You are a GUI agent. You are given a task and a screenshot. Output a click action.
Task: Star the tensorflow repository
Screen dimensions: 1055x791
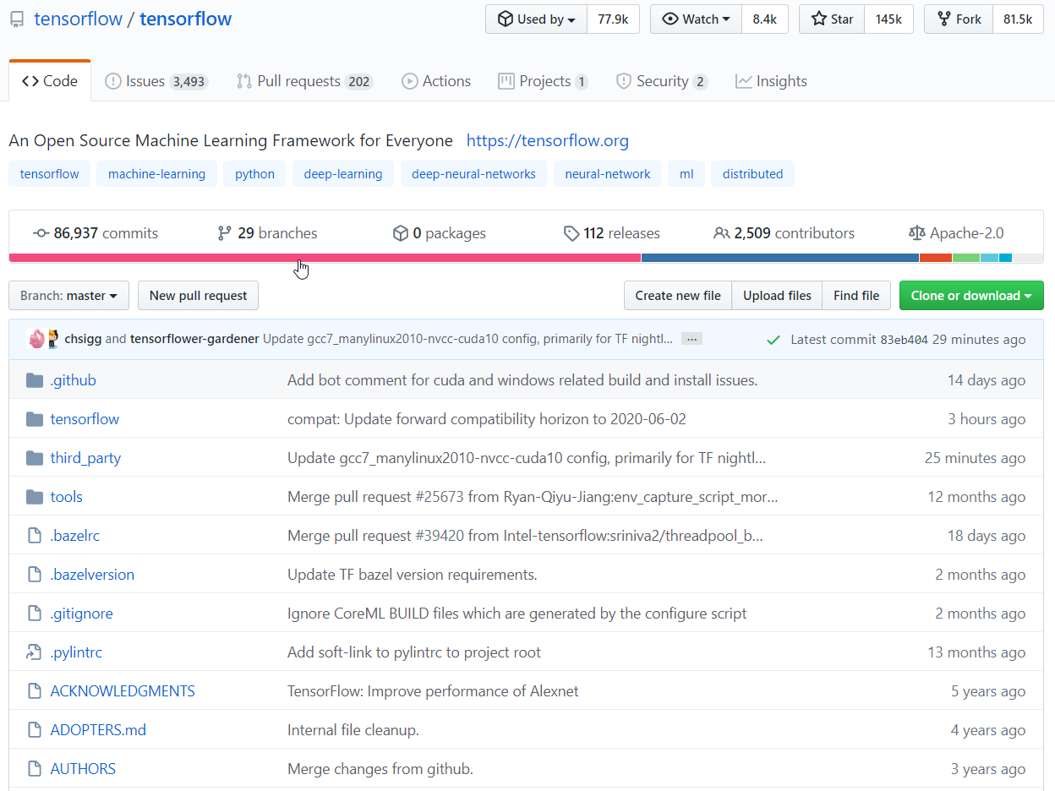832,19
